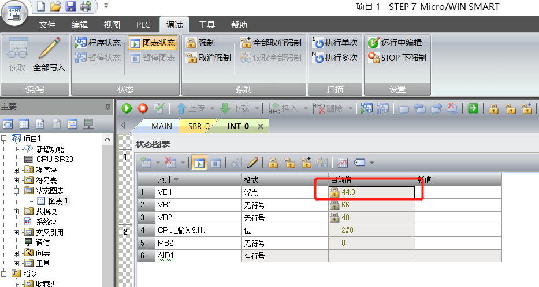
Task: Click the pause chart icon in chart toolbar
Action: [x=215, y=163]
